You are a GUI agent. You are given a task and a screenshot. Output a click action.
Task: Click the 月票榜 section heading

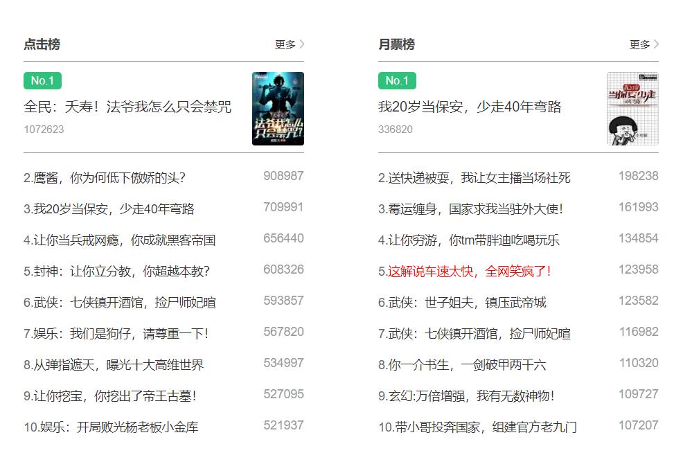point(396,44)
